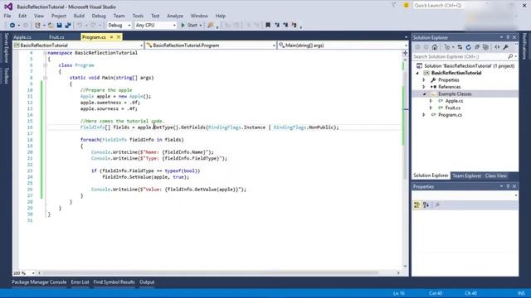Open the Error List tab
Image resolution: width=531 pixels, height=298 pixels.
[x=80, y=282]
